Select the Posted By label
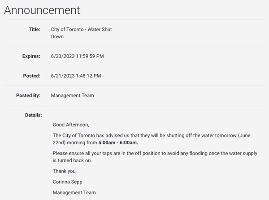 (28, 95)
